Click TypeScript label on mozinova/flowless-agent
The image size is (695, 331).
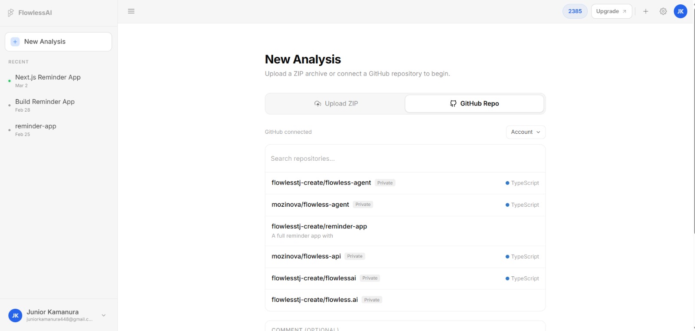525,205
